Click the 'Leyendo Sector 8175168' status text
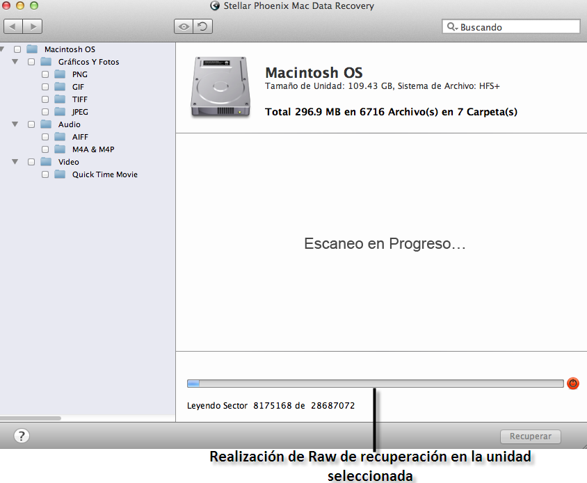 coord(239,406)
